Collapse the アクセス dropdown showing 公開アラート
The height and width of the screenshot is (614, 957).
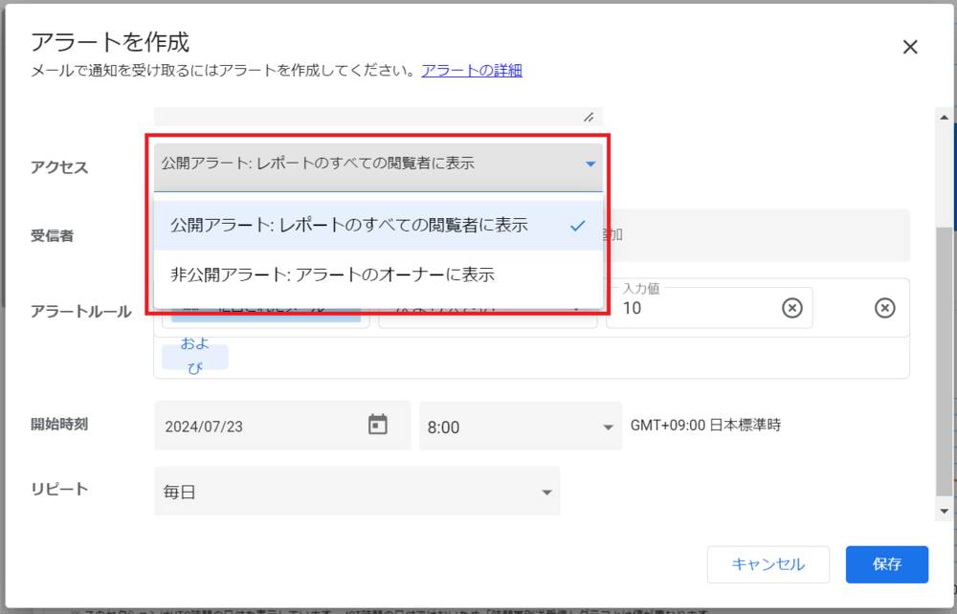point(378,166)
